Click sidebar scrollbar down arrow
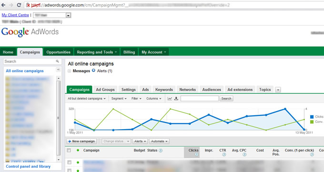The height and width of the screenshot is (172, 324). pyautogui.click(x=59, y=160)
